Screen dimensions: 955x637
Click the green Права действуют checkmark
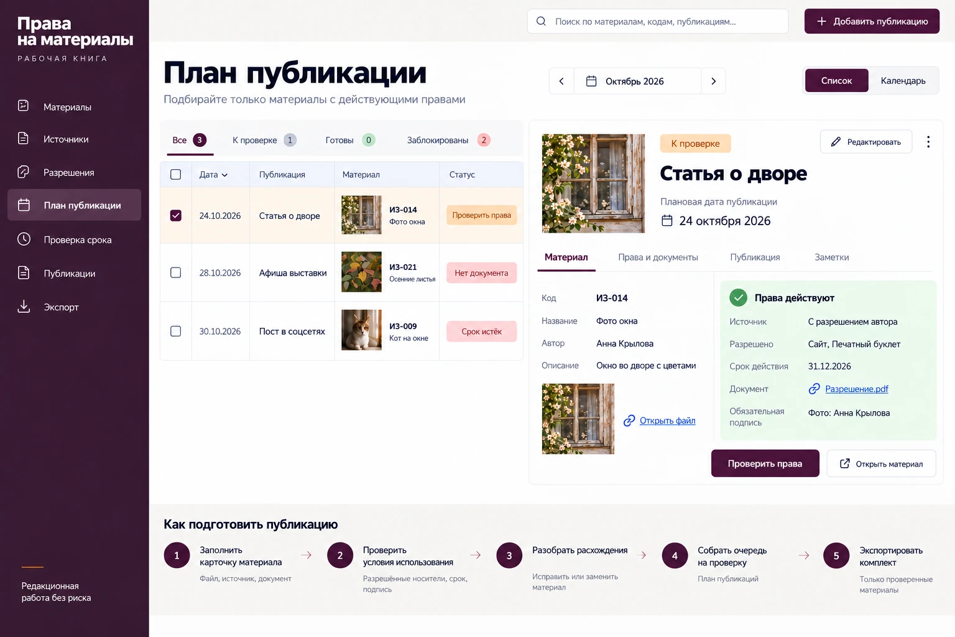[x=738, y=297]
